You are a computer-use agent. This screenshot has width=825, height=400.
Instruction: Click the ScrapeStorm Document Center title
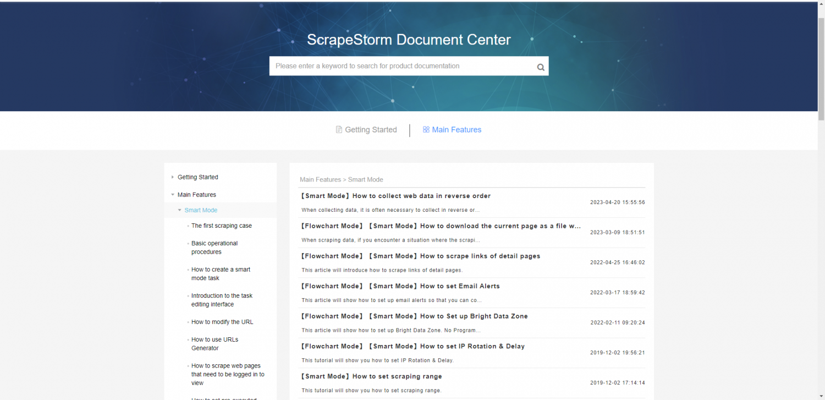409,40
